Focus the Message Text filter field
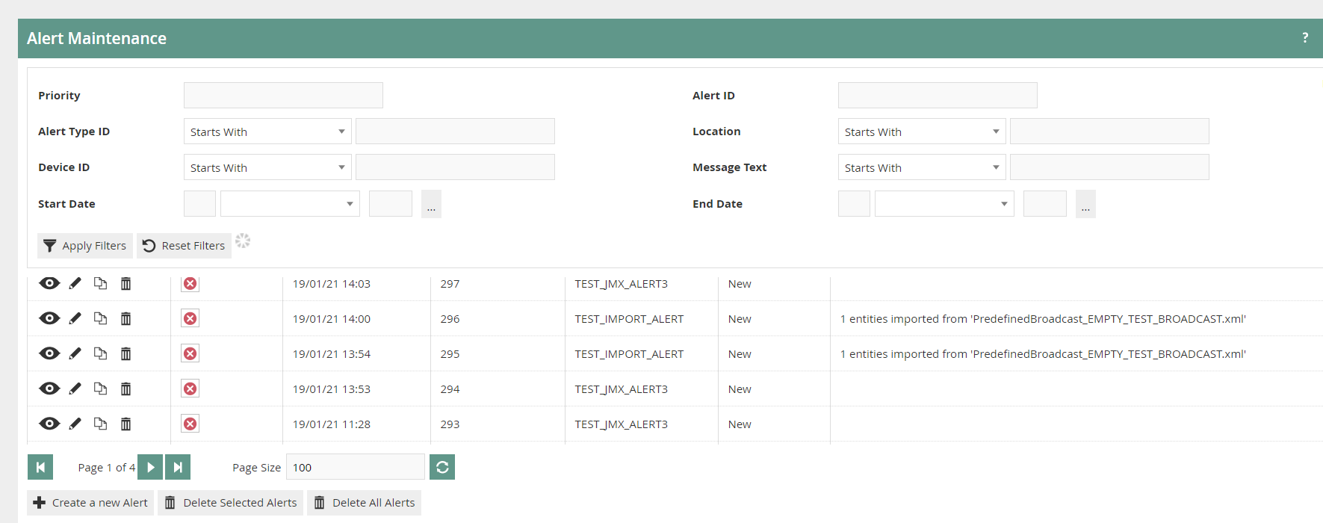 (1109, 167)
